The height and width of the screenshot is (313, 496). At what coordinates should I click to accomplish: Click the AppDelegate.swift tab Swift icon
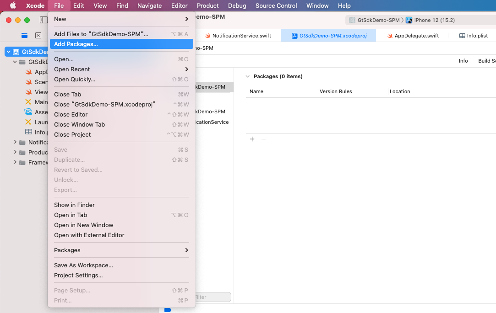(390, 36)
